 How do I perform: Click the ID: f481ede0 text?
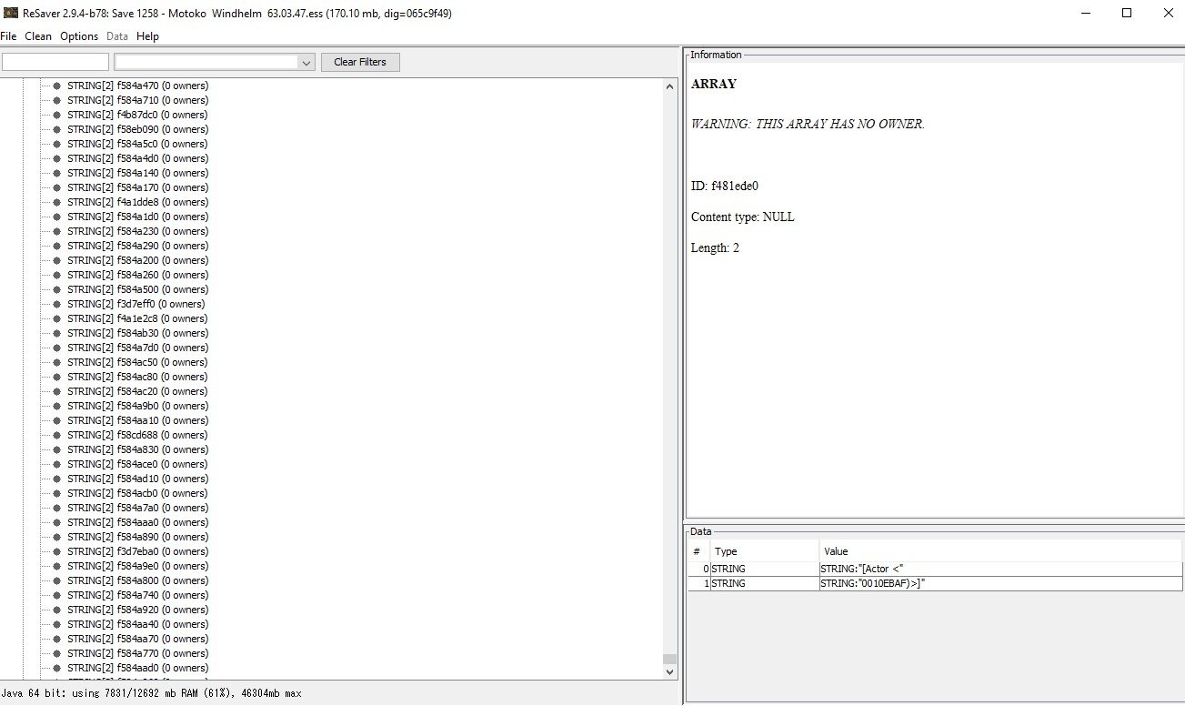tap(725, 187)
